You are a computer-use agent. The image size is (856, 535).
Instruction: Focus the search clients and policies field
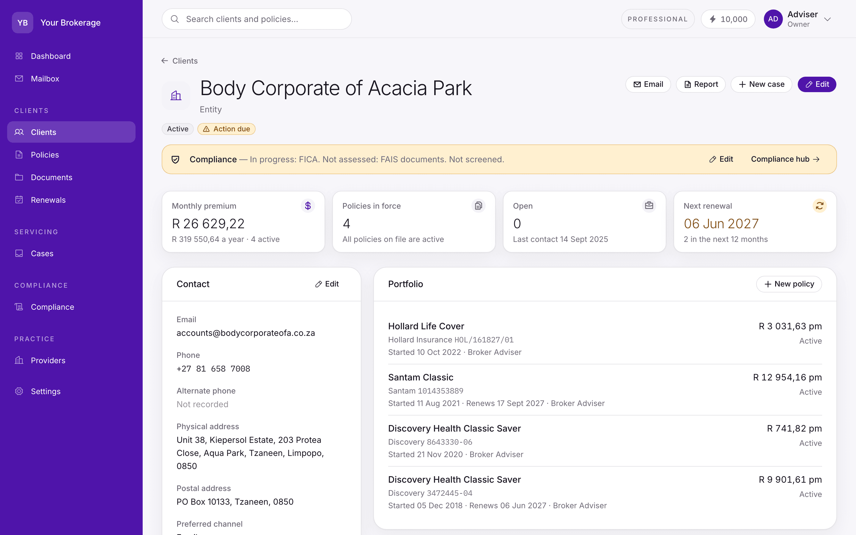coord(257,19)
